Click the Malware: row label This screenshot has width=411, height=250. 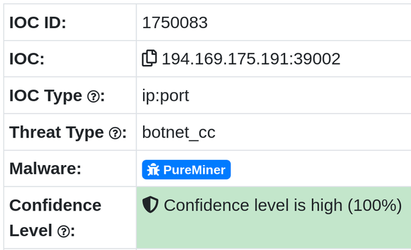tap(45, 168)
